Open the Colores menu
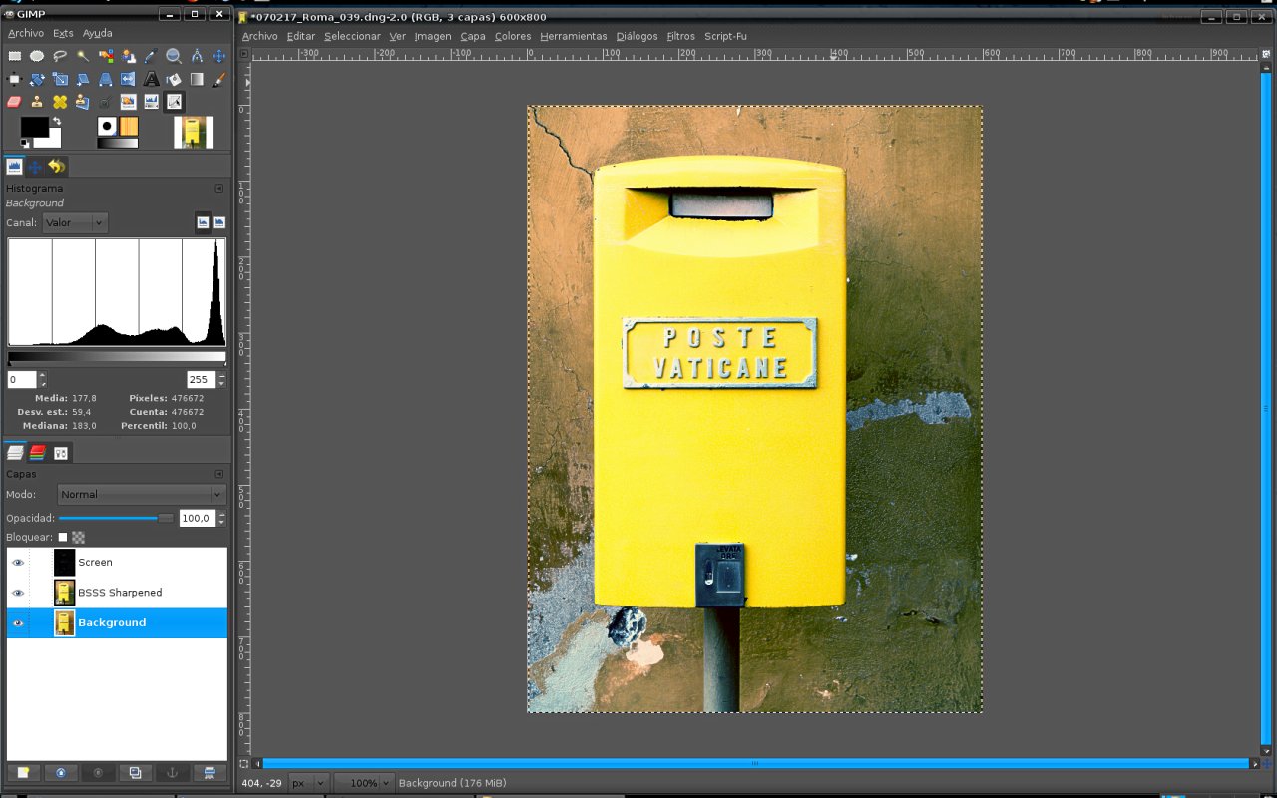This screenshot has height=798, width=1277. [x=513, y=36]
